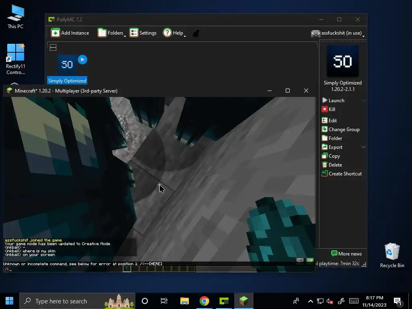Click the 'on your screen' chat line
412x309 pixels.
30,255
